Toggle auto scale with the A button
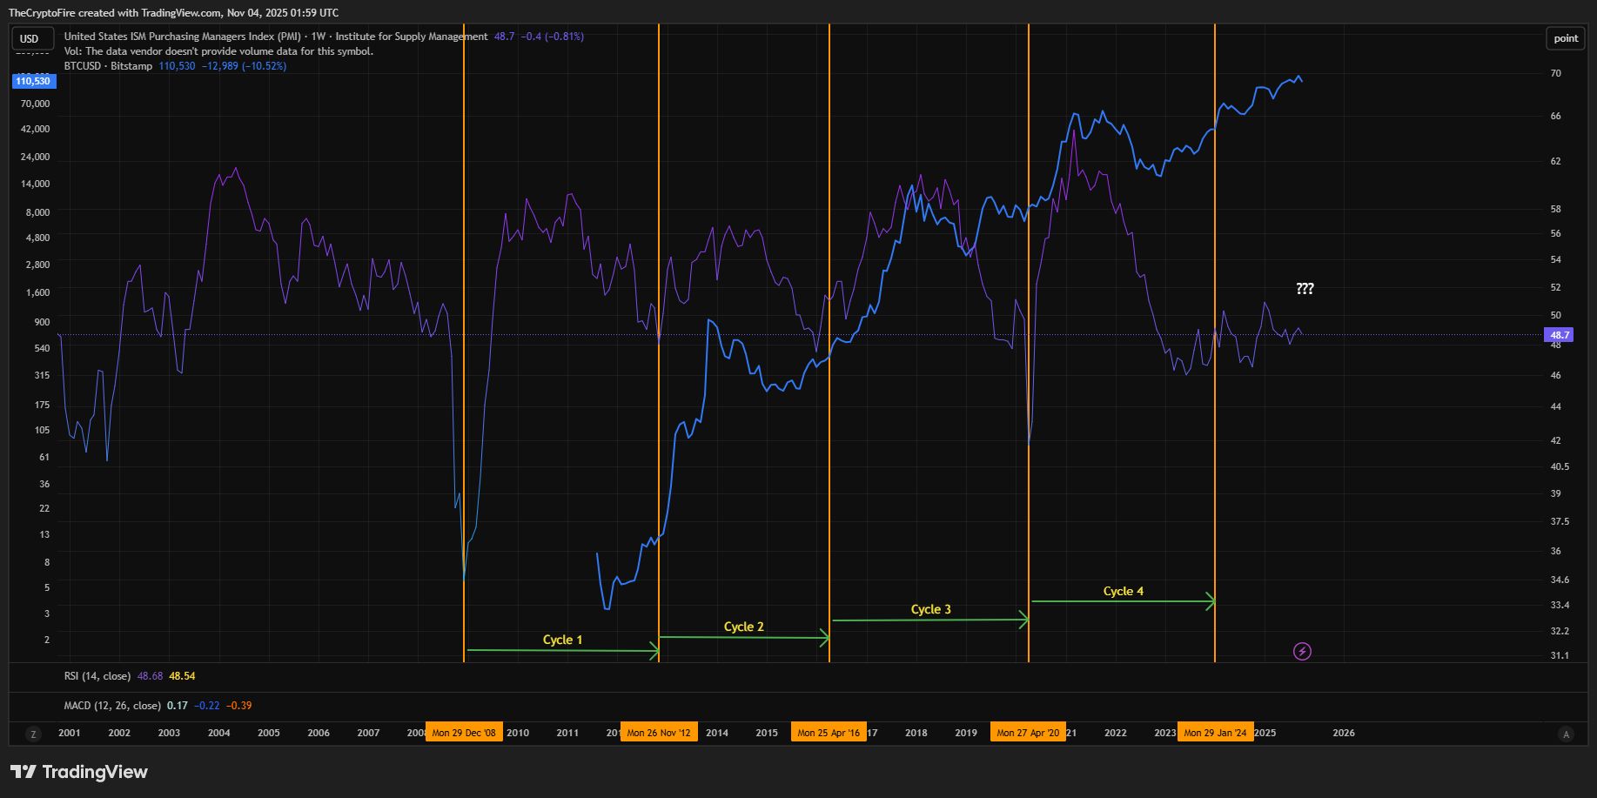 tap(1566, 734)
